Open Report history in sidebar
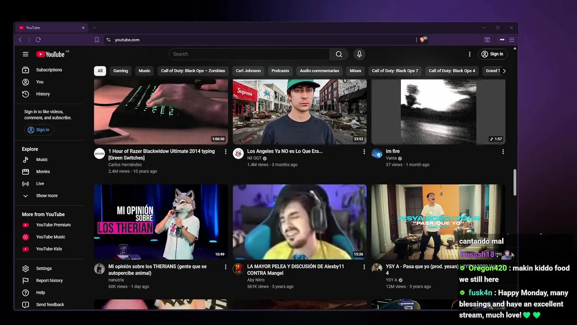 click(x=49, y=280)
